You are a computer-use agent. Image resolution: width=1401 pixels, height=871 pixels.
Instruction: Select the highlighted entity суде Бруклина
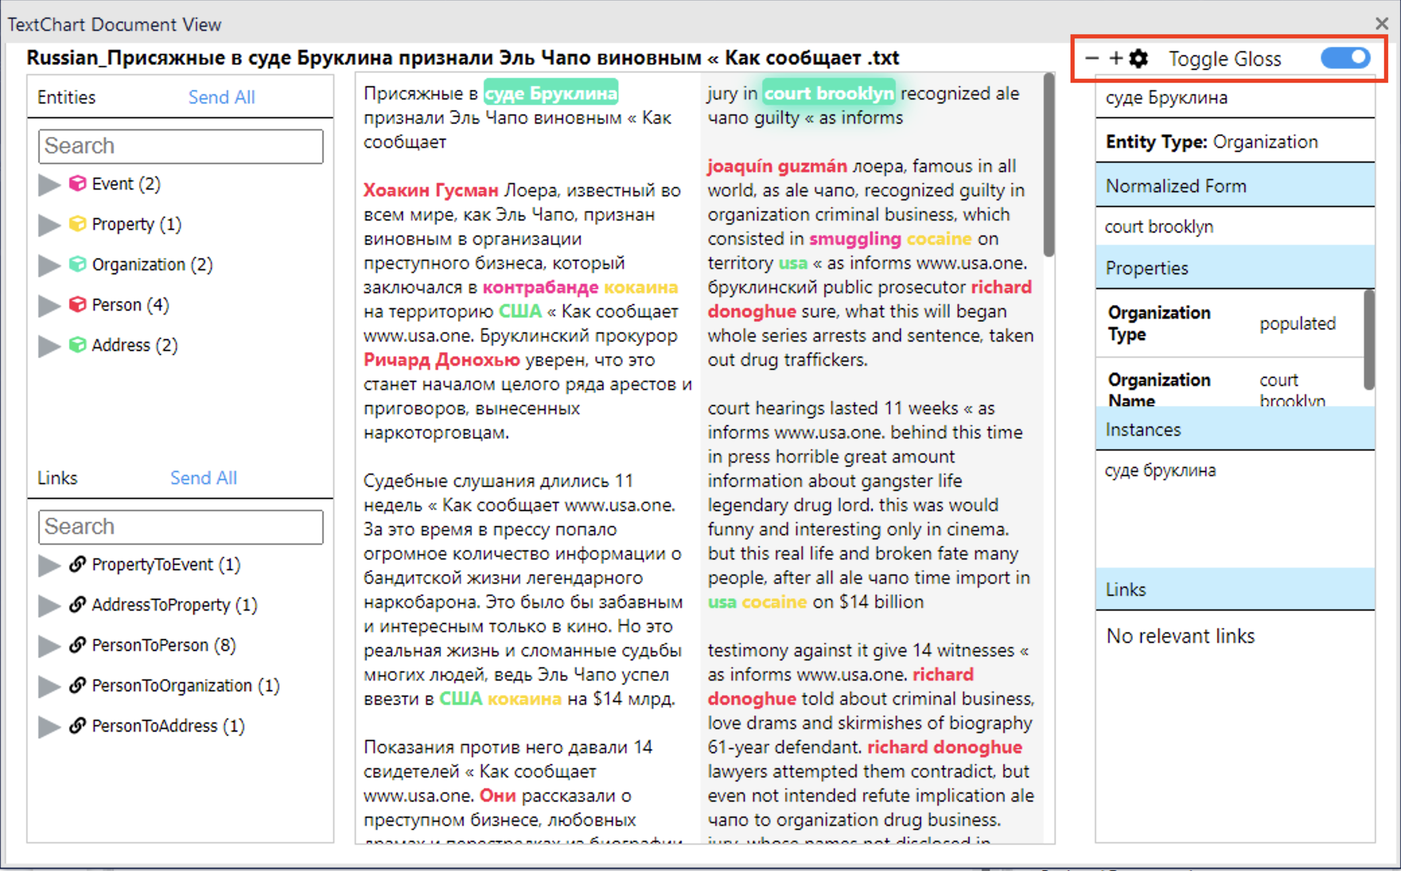click(x=550, y=93)
